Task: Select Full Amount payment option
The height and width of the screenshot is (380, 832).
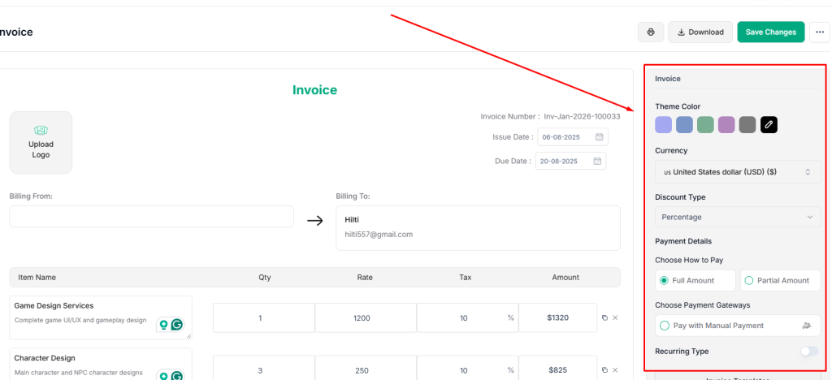Action: tap(695, 280)
